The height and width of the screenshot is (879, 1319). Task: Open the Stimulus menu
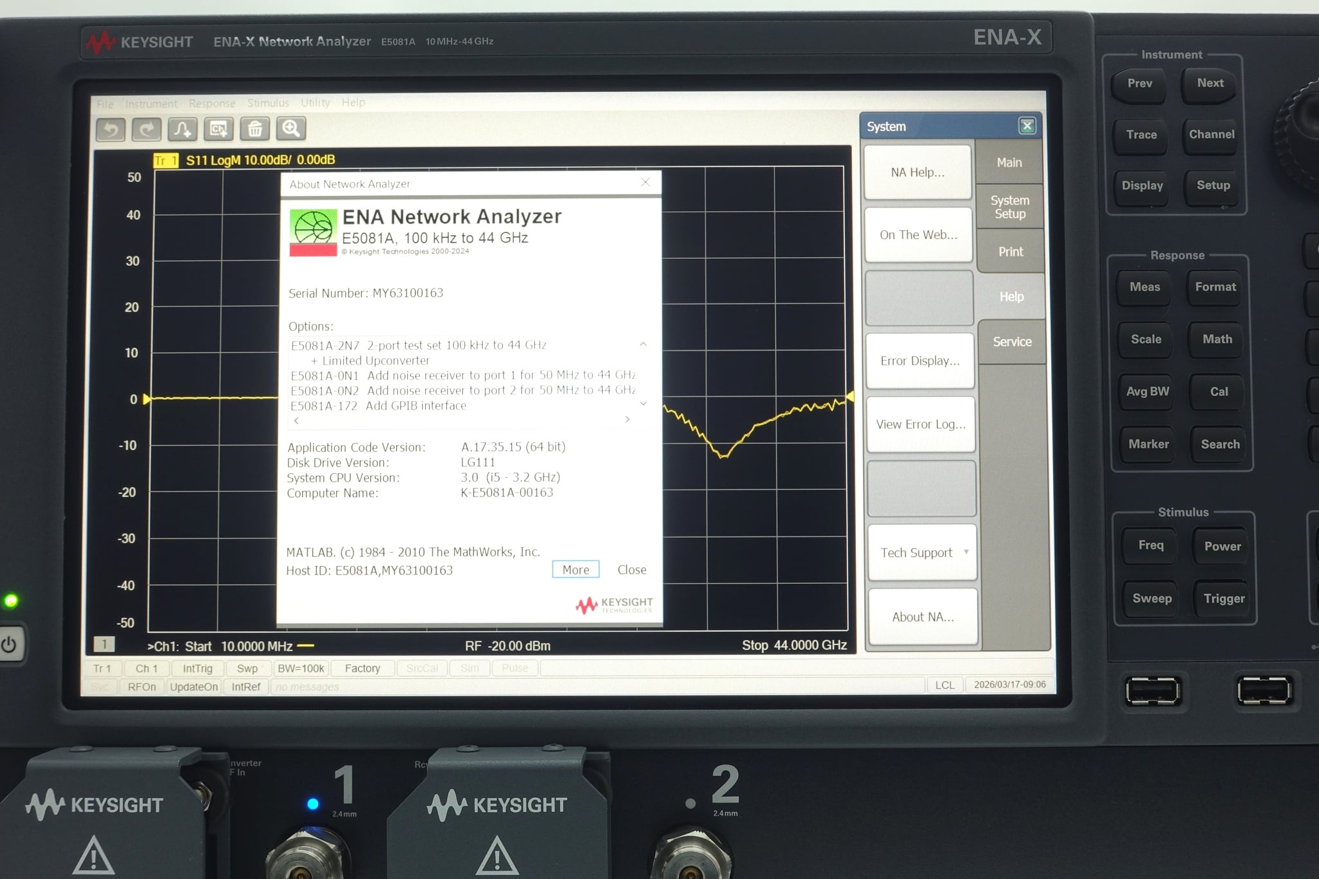[x=268, y=103]
